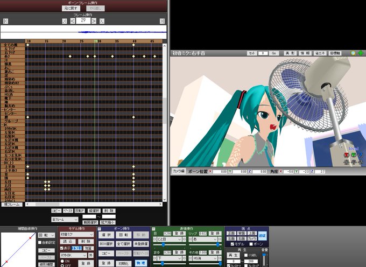Adjust the eye morph slider handle
Image resolution: width=366 pixels, height=267 pixels.
point(163,244)
